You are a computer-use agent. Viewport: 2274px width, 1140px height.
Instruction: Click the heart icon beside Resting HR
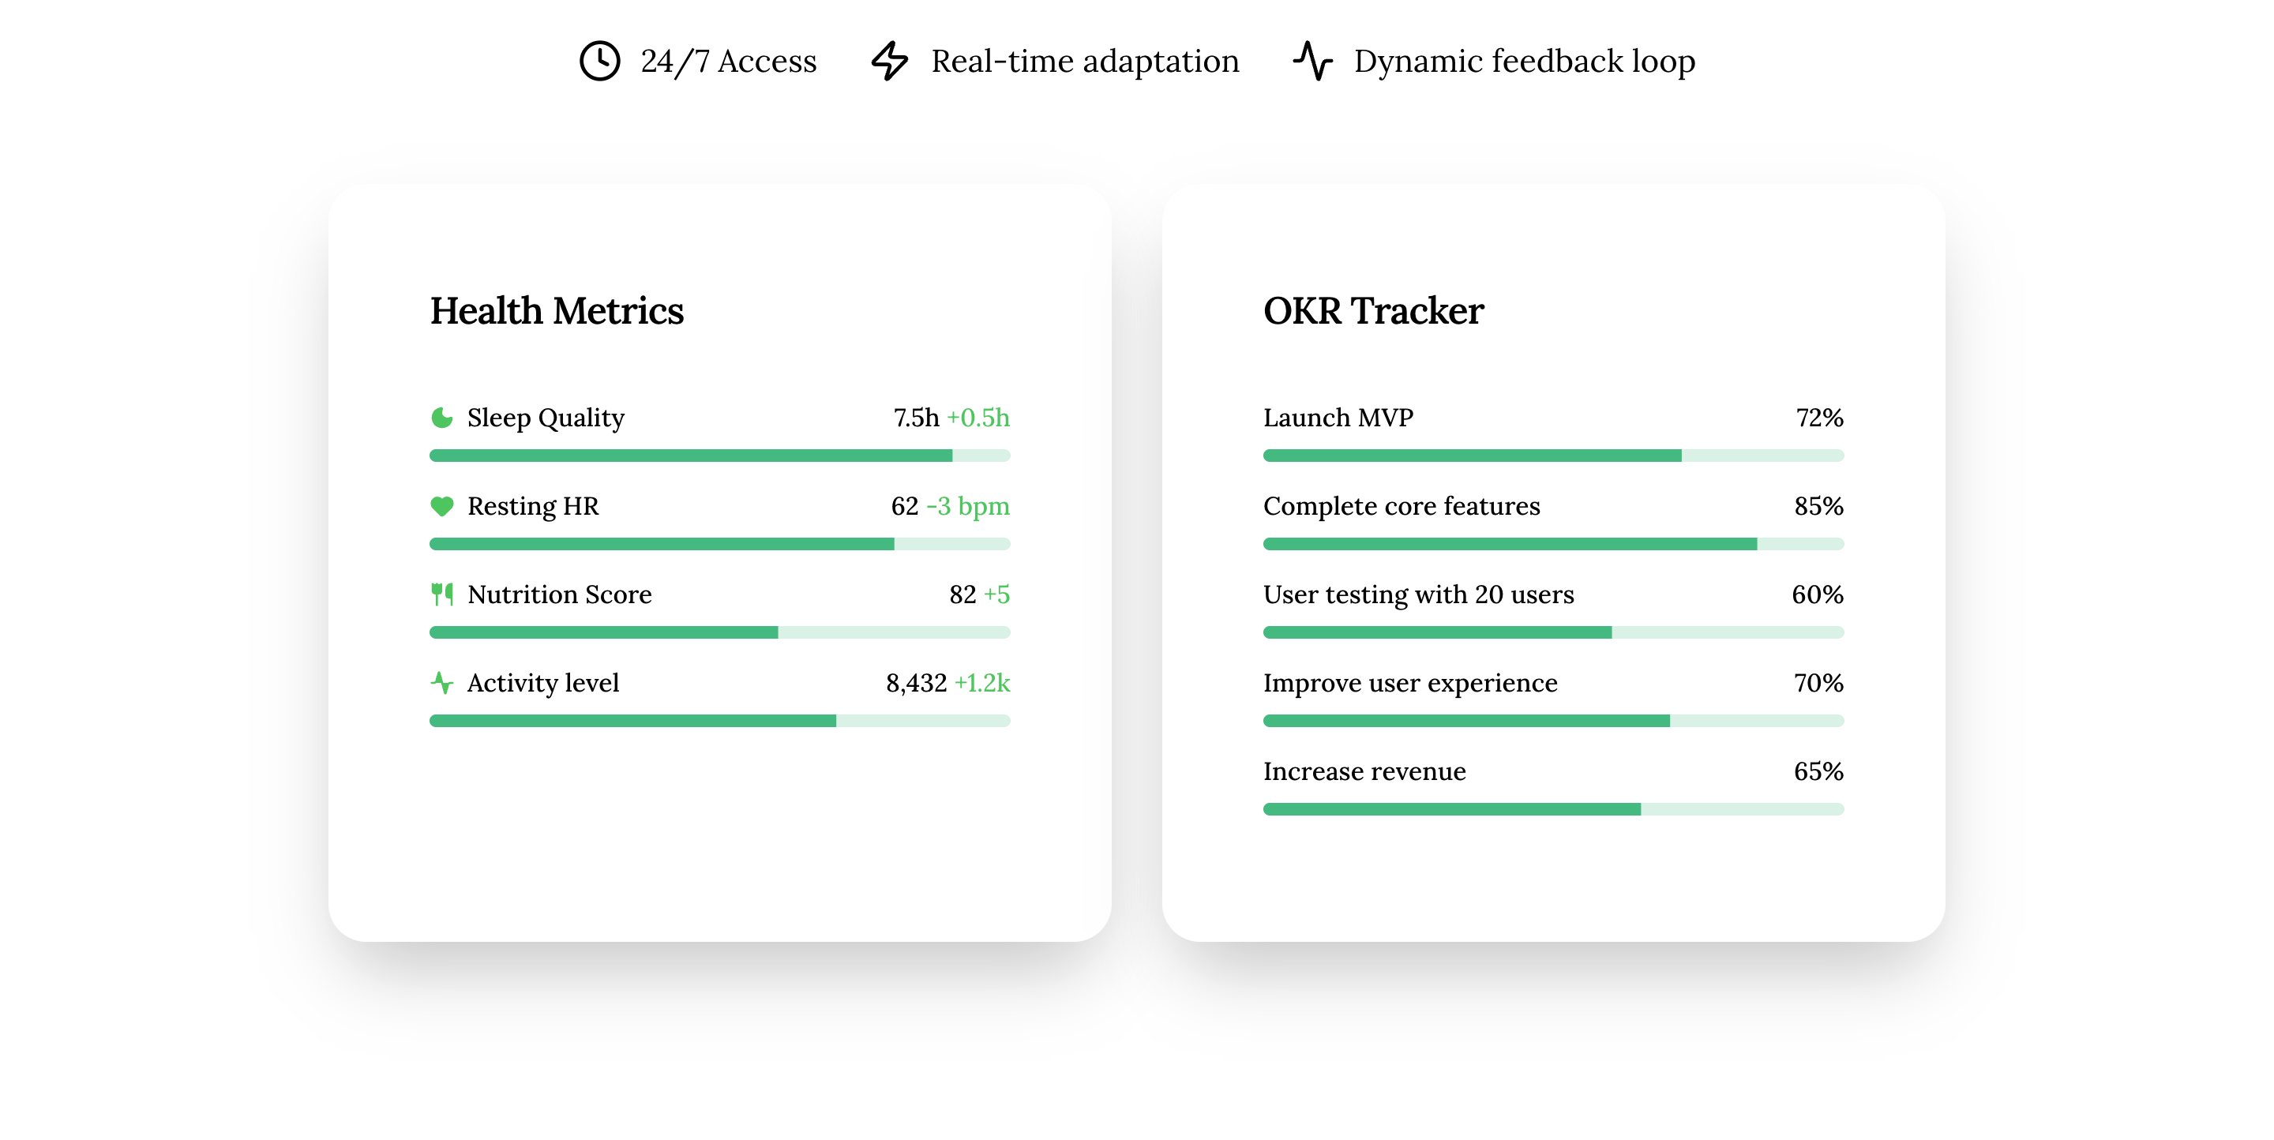coord(441,505)
